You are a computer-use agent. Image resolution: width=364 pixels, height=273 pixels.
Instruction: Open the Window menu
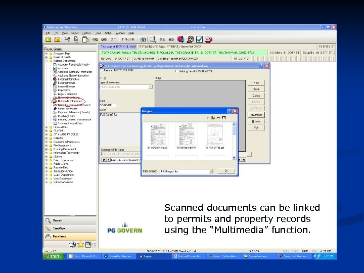[x=120, y=33]
